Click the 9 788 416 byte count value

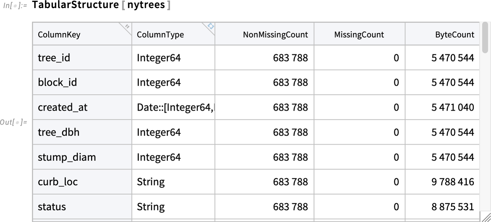coord(453,182)
